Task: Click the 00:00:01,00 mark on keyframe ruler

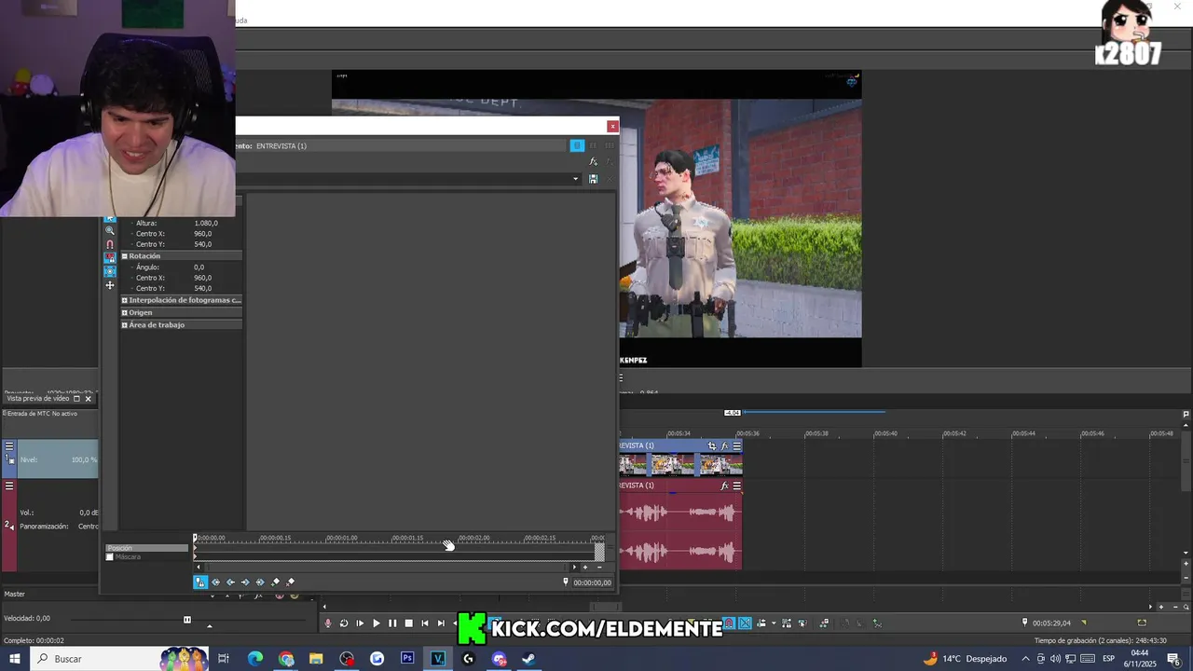Action: pos(341,538)
